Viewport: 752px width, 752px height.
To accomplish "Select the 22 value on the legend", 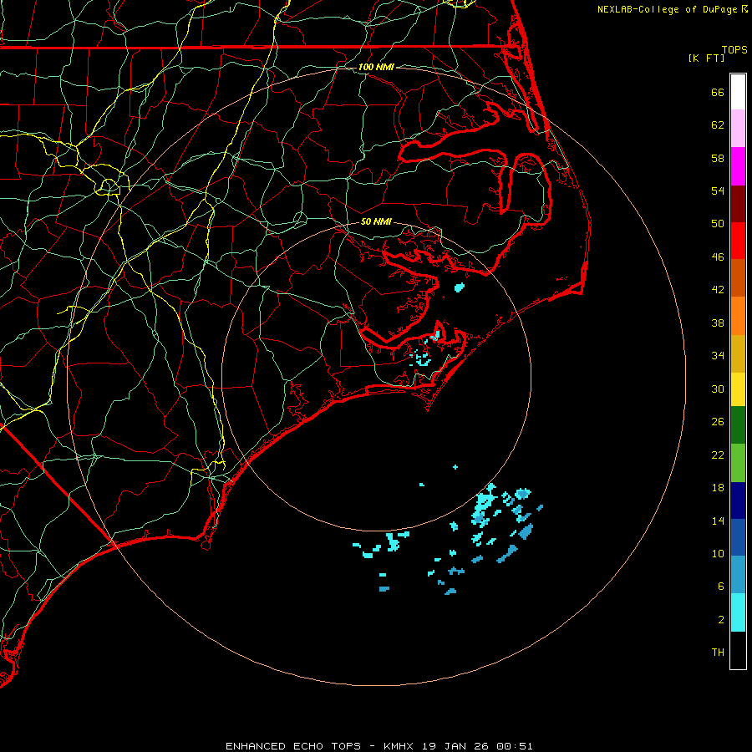I will coord(718,455).
